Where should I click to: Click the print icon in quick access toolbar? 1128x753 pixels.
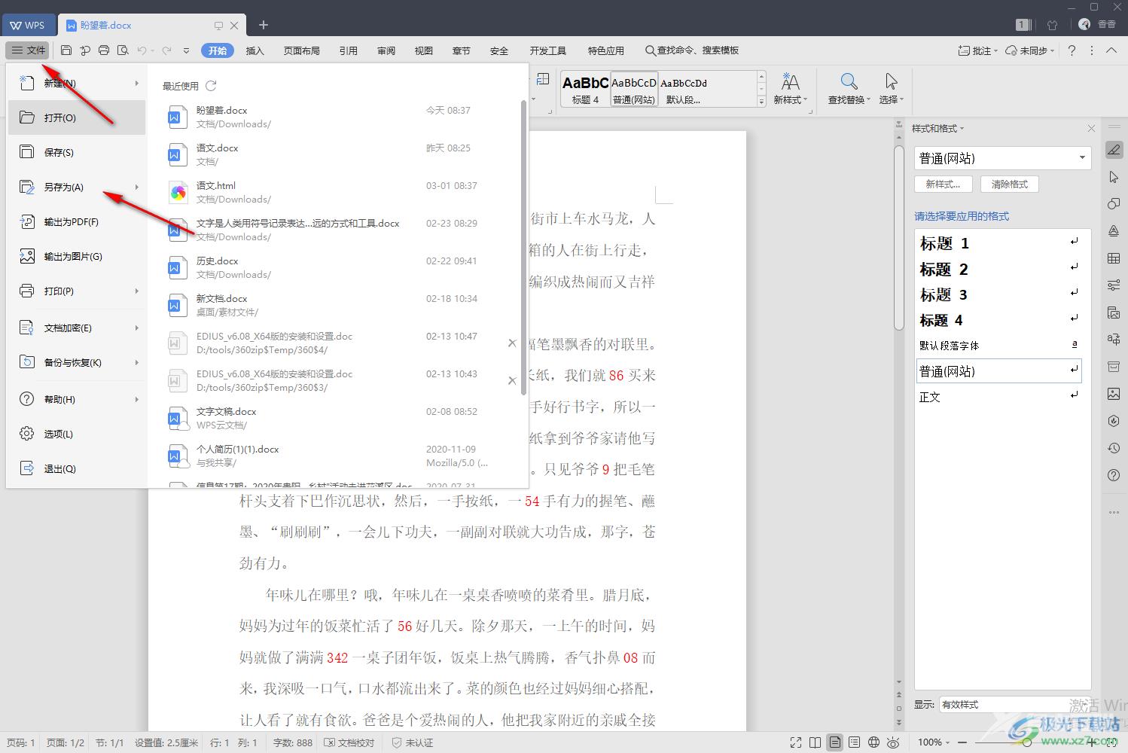pyautogui.click(x=104, y=50)
